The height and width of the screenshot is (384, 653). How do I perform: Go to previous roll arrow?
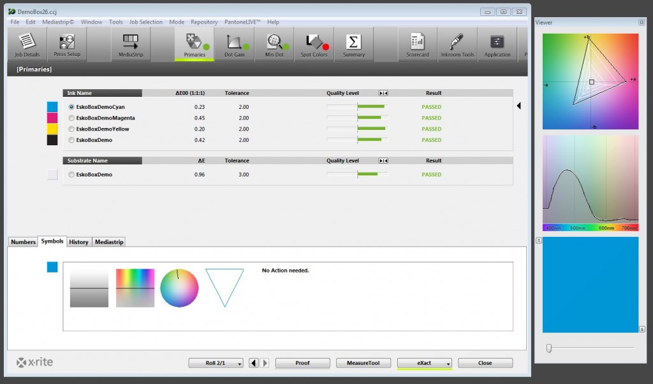click(254, 363)
